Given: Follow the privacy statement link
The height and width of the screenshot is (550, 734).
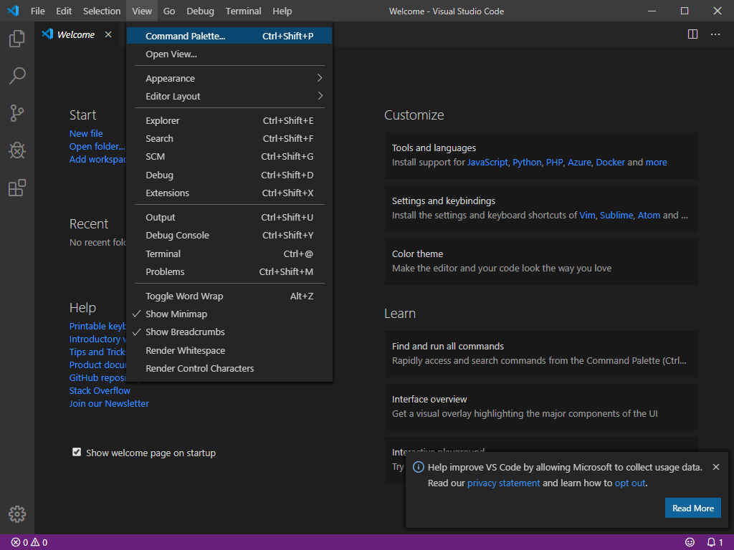Looking at the screenshot, I should point(503,483).
